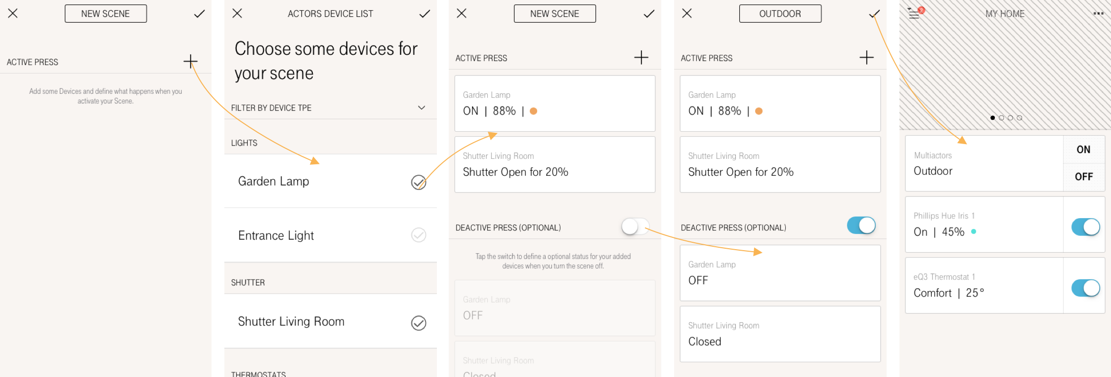Open the three-dot menu on My Home
The width and height of the screenshot is (1111, 377).
click(x=1098, y=13)
